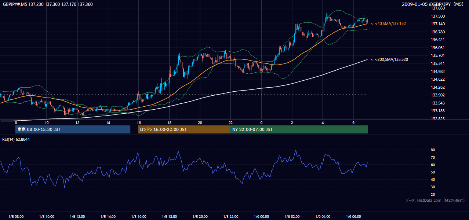Click hour tick 10 under price chart
This screenshot has width=469, height=220.
click(x=47, y=122)
